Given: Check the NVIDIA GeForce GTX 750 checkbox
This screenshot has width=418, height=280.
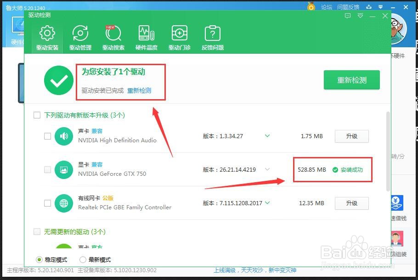Looking at the screenshot, I should point(47,170).
